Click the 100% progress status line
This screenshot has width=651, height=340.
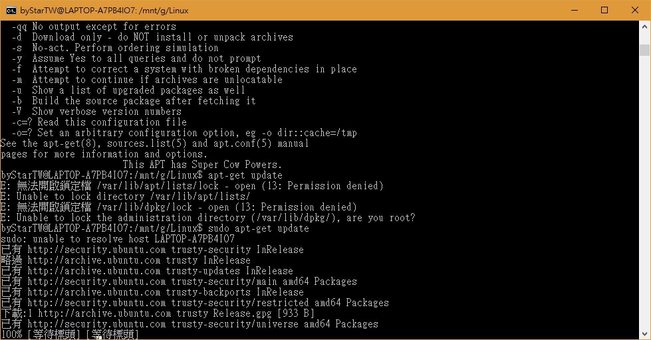point(70,334)
